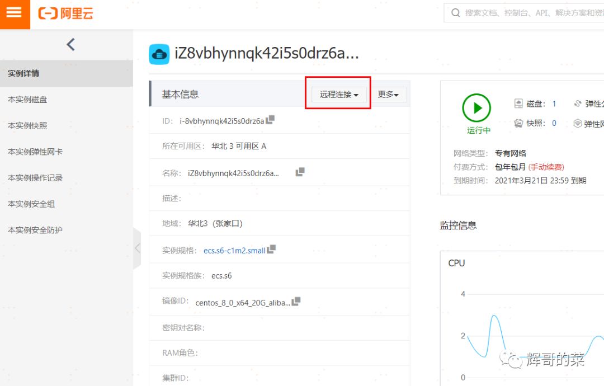Click the zone value 华北 3 可用区 A
This screenshot has height=386, width=604.
[x=239, y=146]
